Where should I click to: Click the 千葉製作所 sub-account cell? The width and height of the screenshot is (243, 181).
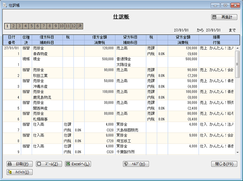(x=126, y=152)
